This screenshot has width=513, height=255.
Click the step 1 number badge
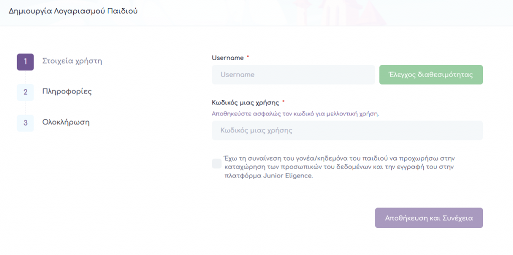[25, 62]
